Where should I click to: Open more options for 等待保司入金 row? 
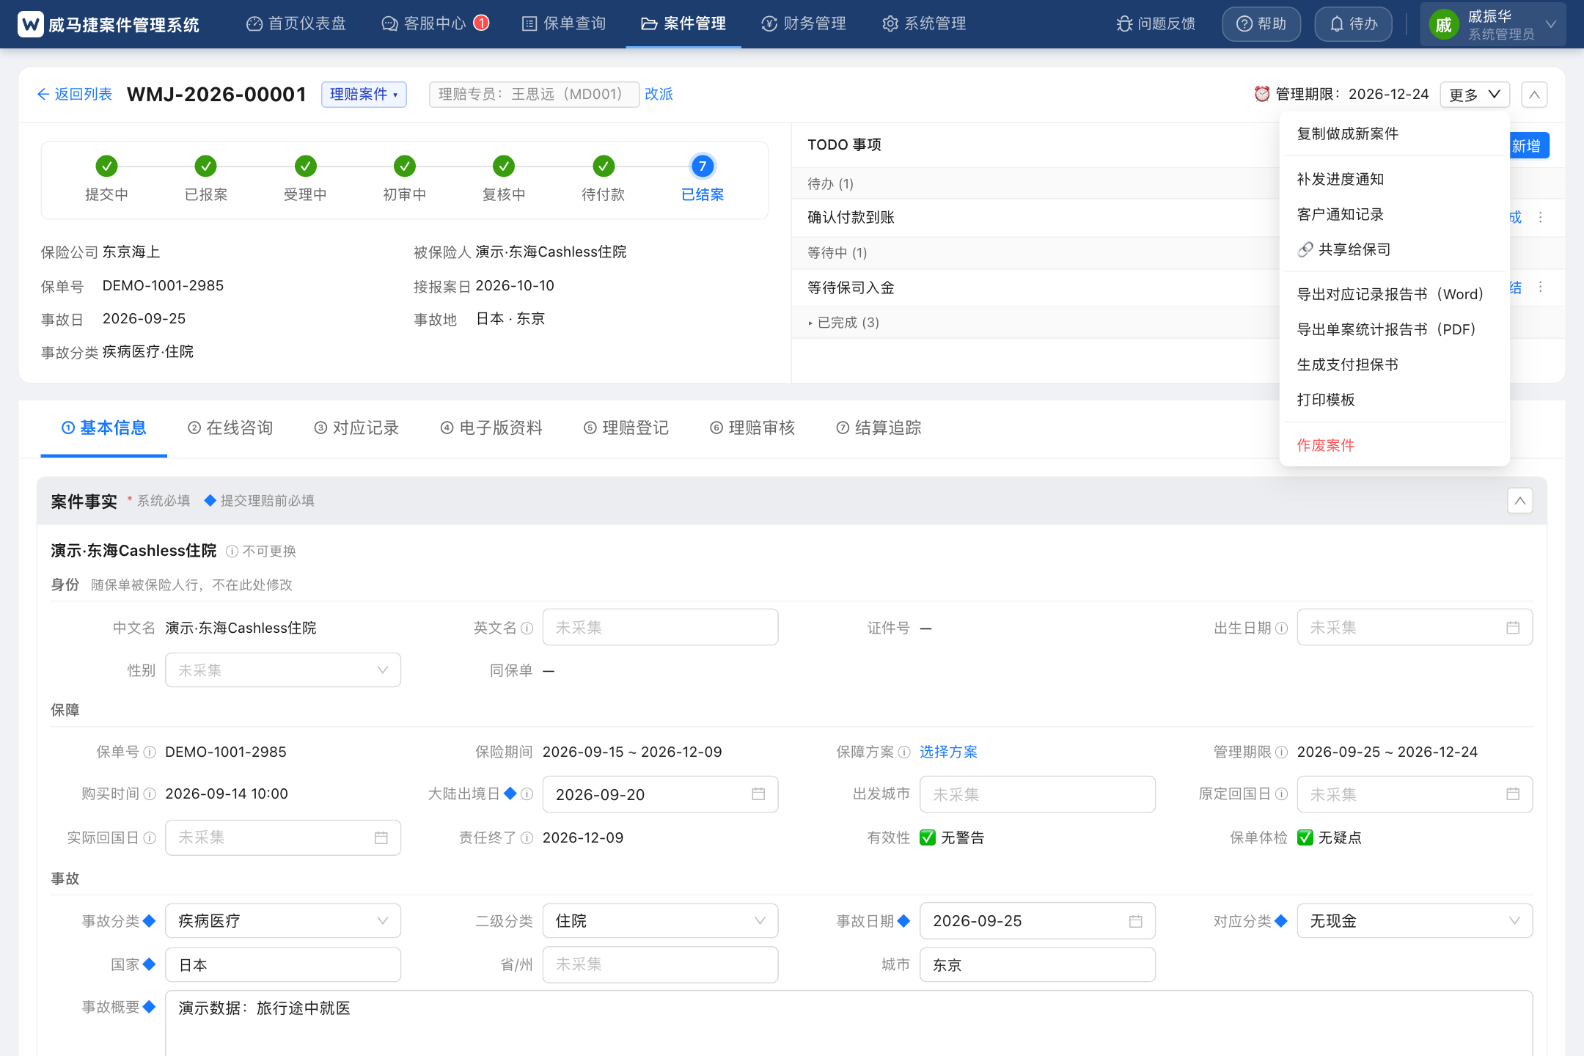click(x=1540, y=287)
